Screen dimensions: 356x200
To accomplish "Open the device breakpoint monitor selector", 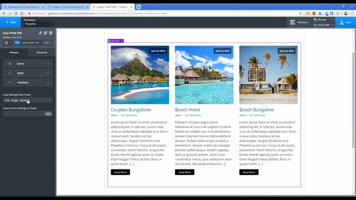I will click(7, 42).
